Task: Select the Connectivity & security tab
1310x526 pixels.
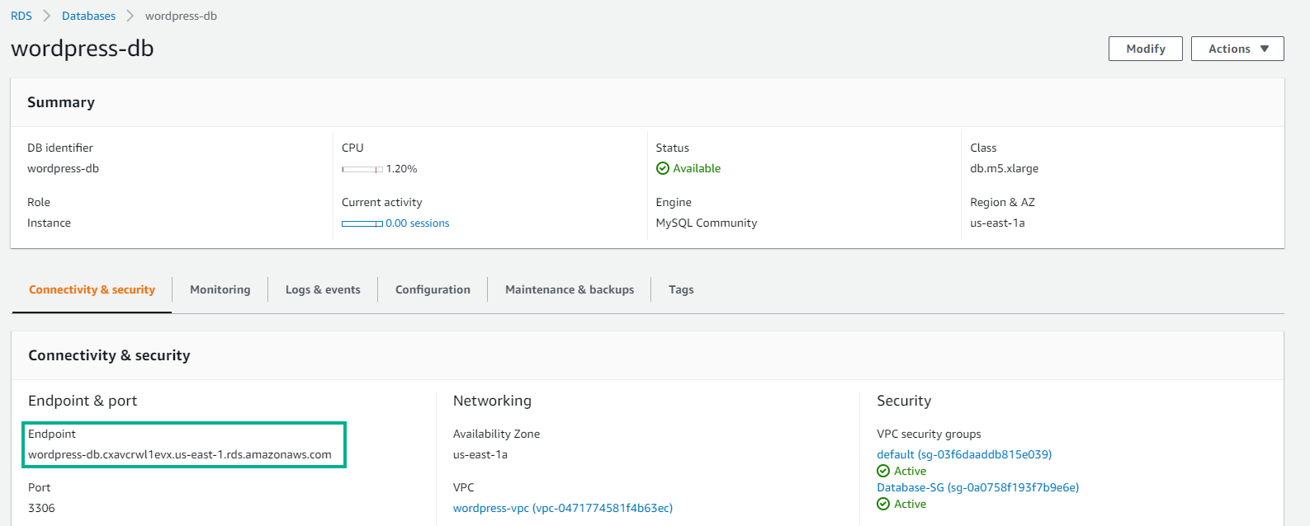Action: (92, 289)
